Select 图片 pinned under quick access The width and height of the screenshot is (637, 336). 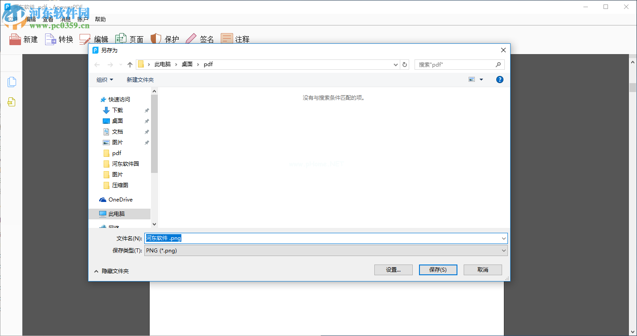(117, 142)
